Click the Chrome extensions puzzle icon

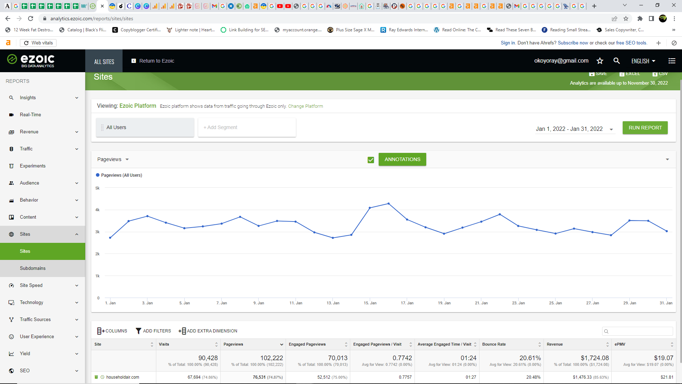(x=640, y=18)
